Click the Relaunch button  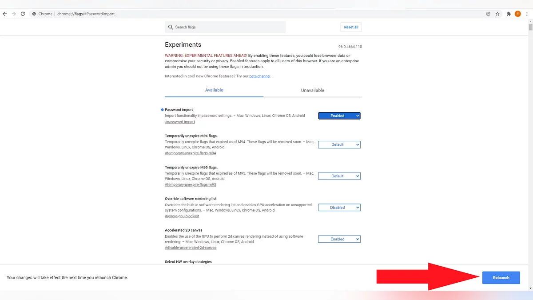pos(501,277)
